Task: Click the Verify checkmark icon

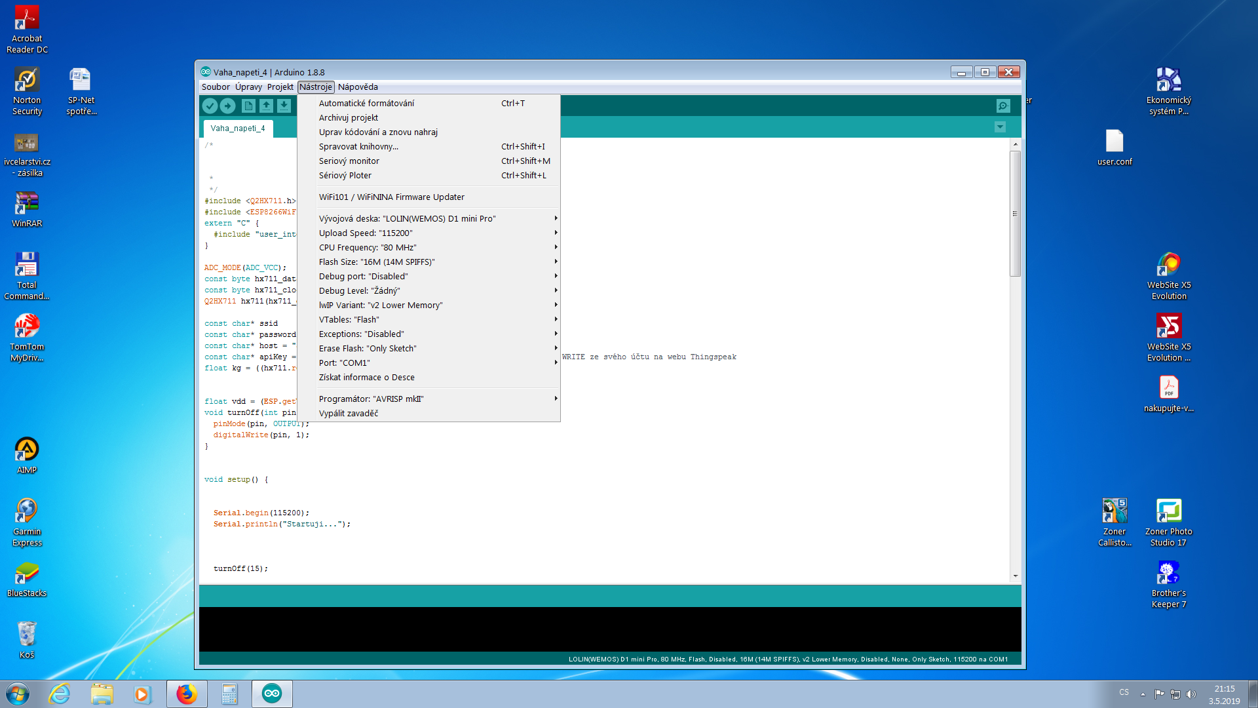Action: click(210, 106)
